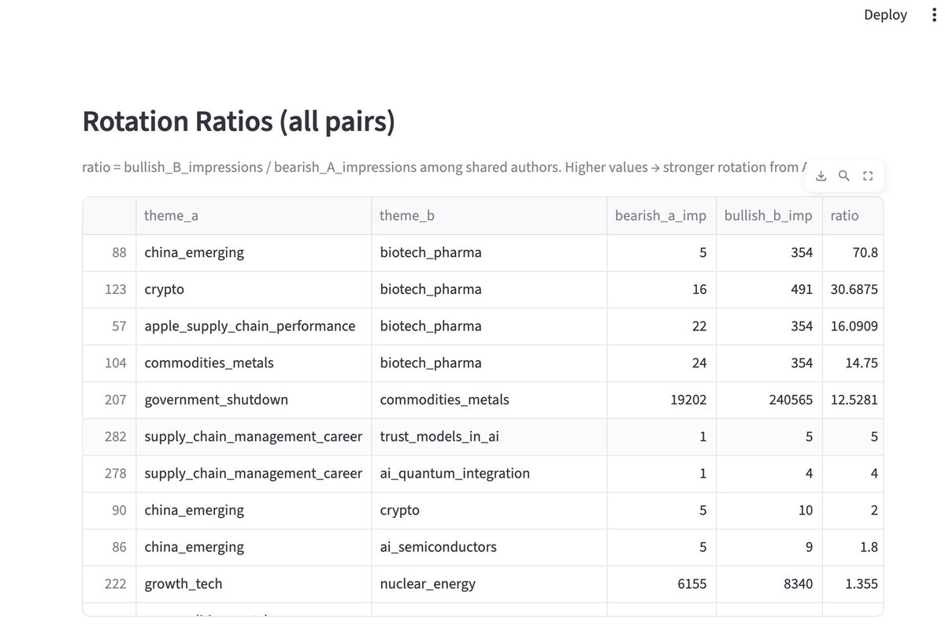Download the table as CSV
The image size is (945, 629).
click(821, 176)
